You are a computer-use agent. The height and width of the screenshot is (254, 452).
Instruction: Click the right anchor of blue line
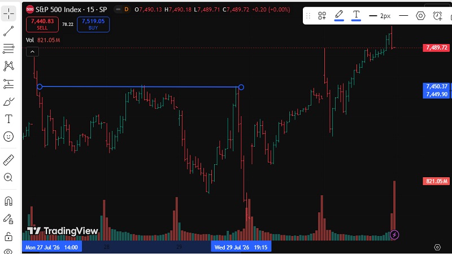click(241, 87)
